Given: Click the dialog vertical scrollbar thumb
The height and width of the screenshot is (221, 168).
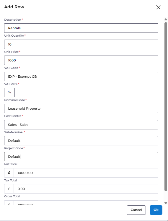Looking at the screenshot, I should [166, 107].
